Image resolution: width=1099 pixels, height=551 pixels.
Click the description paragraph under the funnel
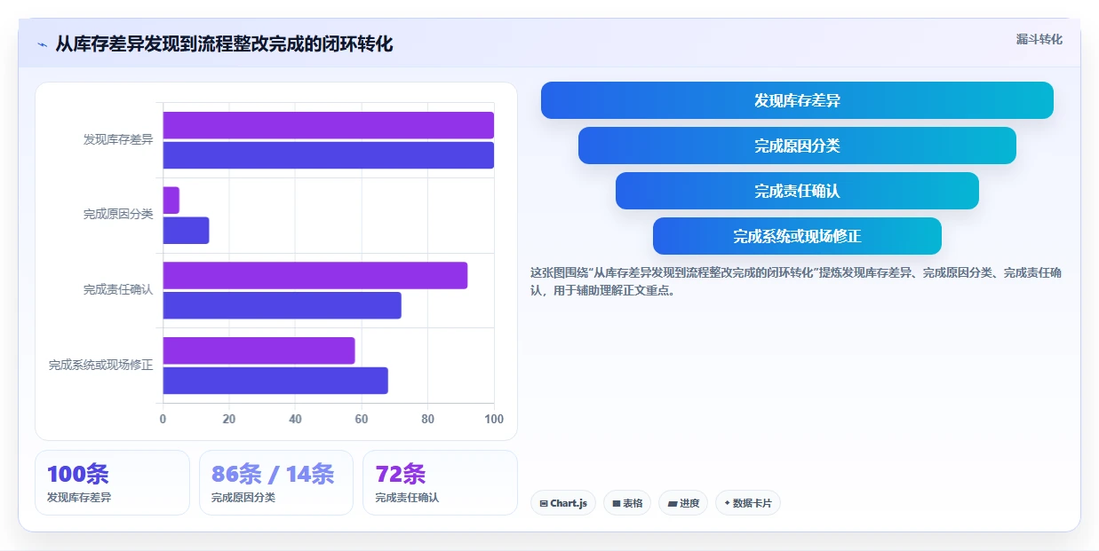(x=796, y=281)
